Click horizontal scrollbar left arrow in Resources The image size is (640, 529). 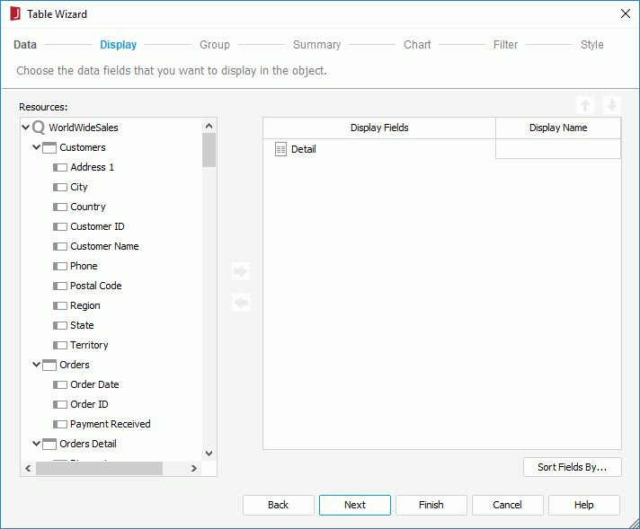tap(28, 468)
